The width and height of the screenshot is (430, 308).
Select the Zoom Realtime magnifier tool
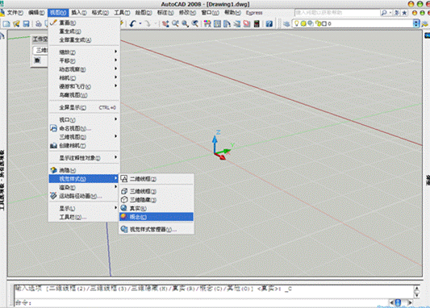(175, 24)
